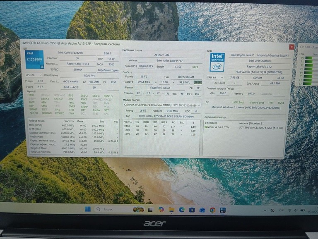Click the cloud sync-off tray icon
Viewport: 318px width, 239px height.
[272, 210]
